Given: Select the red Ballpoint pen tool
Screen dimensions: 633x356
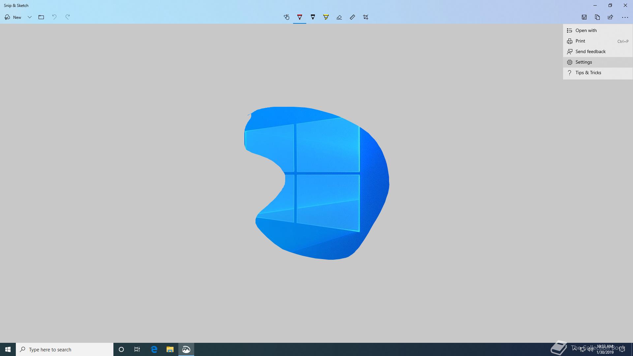Looking at the screenshot, I should [x=300, y=17].
